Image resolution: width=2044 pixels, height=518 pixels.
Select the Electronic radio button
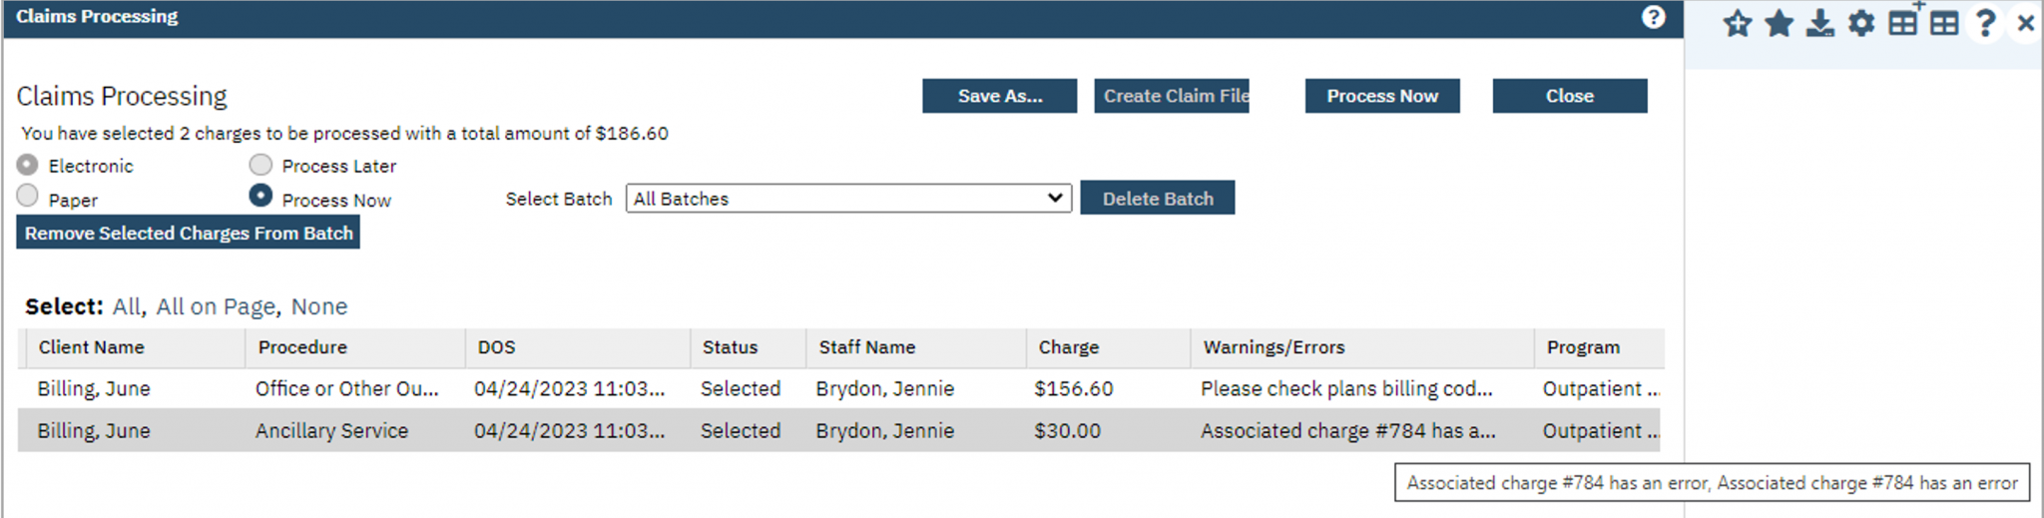(x=28, y=165)
